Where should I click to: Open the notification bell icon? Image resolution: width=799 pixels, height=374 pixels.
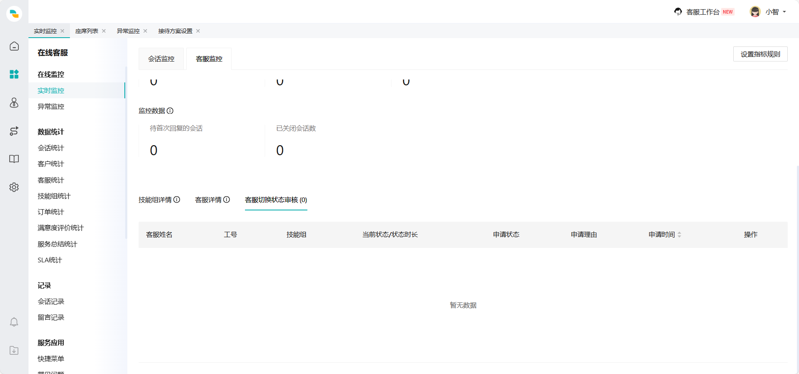tap(14, 322)
